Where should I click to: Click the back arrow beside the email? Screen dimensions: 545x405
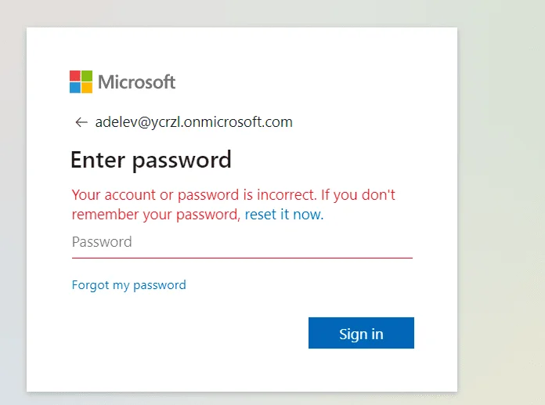click(x=81, y=122)
